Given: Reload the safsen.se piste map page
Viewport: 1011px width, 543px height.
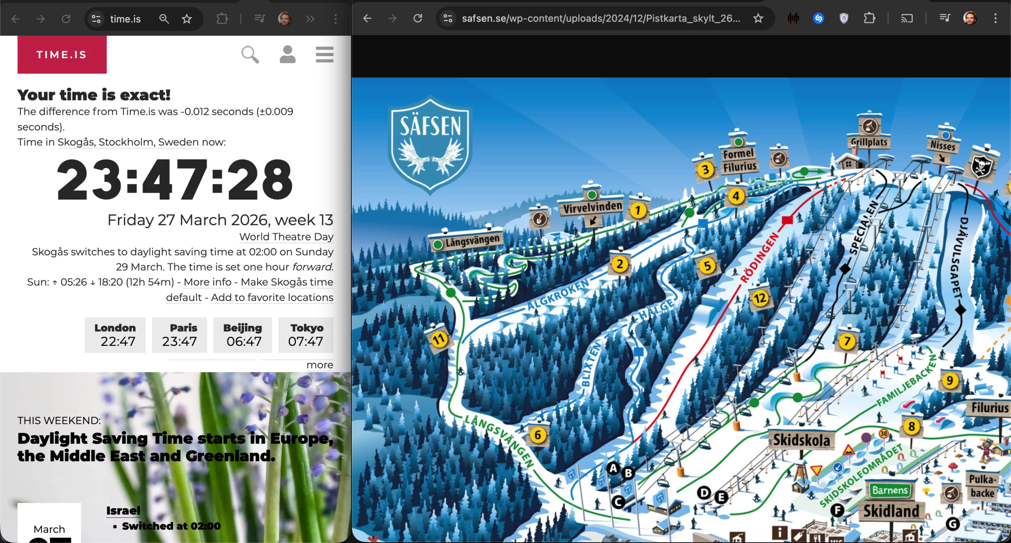Looking at the screenshot, I should tap(418, 18).
